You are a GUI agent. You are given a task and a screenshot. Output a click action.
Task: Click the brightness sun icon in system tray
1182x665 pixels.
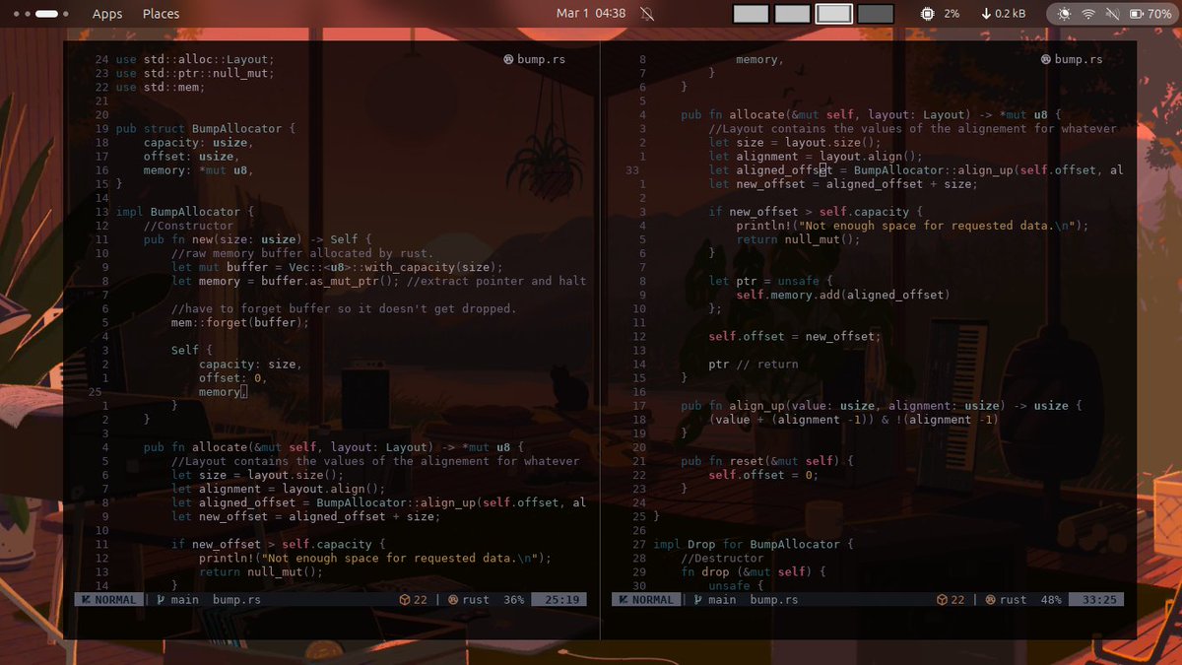[1065, 14]
